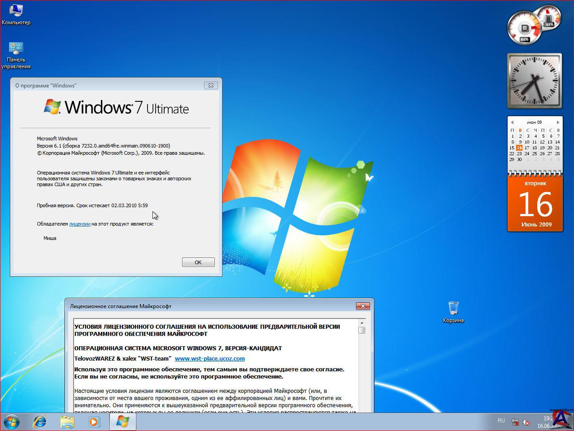
Task: Select the Корзина recycle bin icon
Action: (x=453, y=308)
